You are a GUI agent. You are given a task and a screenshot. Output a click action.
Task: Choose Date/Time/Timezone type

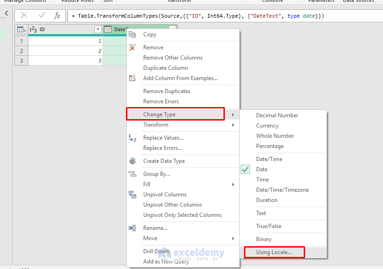coord(283,190)
